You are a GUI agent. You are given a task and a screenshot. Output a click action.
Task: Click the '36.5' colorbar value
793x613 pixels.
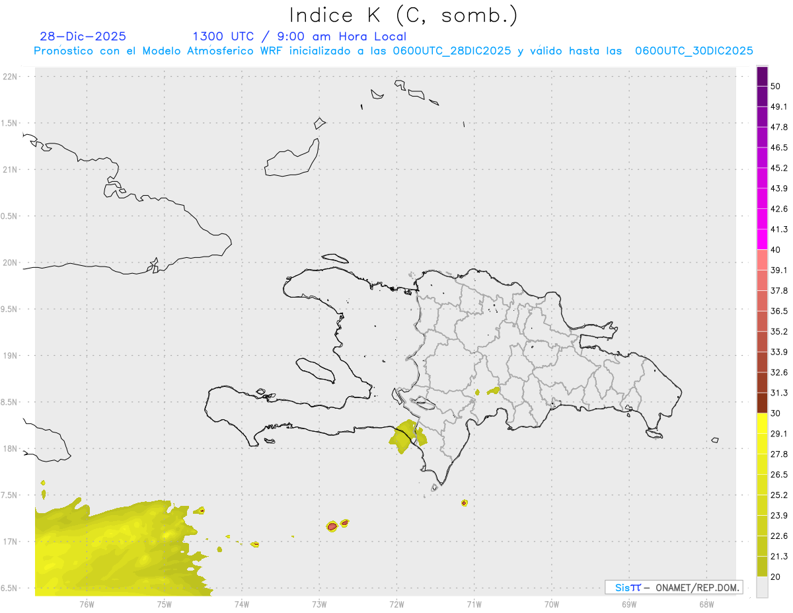pyautogui.click(x=779, y=311)
